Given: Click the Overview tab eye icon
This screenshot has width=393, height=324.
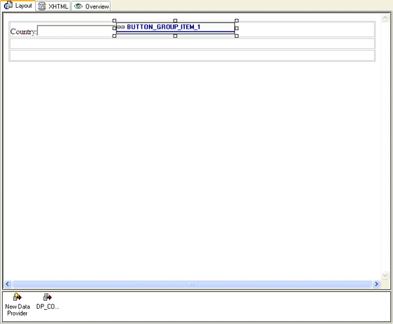Looking at the screenshot, I should 78,7.
